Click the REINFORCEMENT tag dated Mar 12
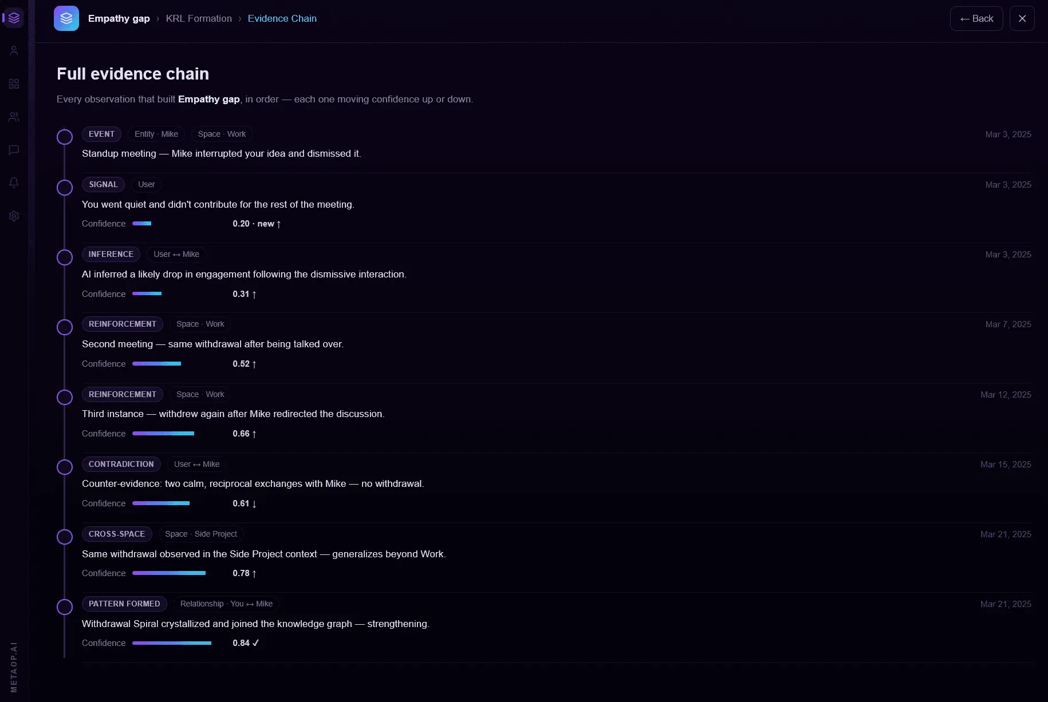Image resolution: width=1048 pixels, height=702 pixels. click(123, 394)
